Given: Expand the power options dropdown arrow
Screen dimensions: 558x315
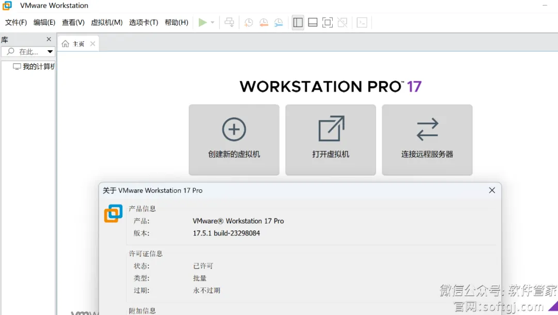Looking at the screenshot, I should [x=212, y=22].
